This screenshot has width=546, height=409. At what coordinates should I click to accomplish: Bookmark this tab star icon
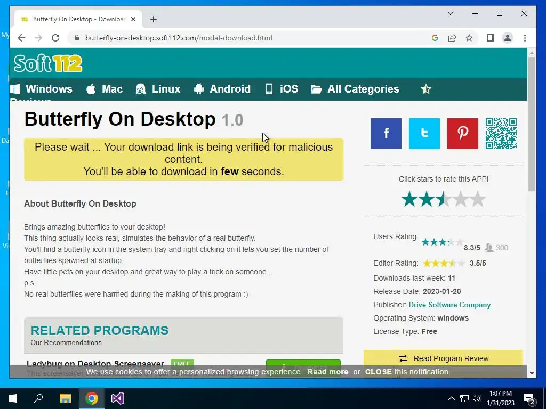tap(469, 38)
